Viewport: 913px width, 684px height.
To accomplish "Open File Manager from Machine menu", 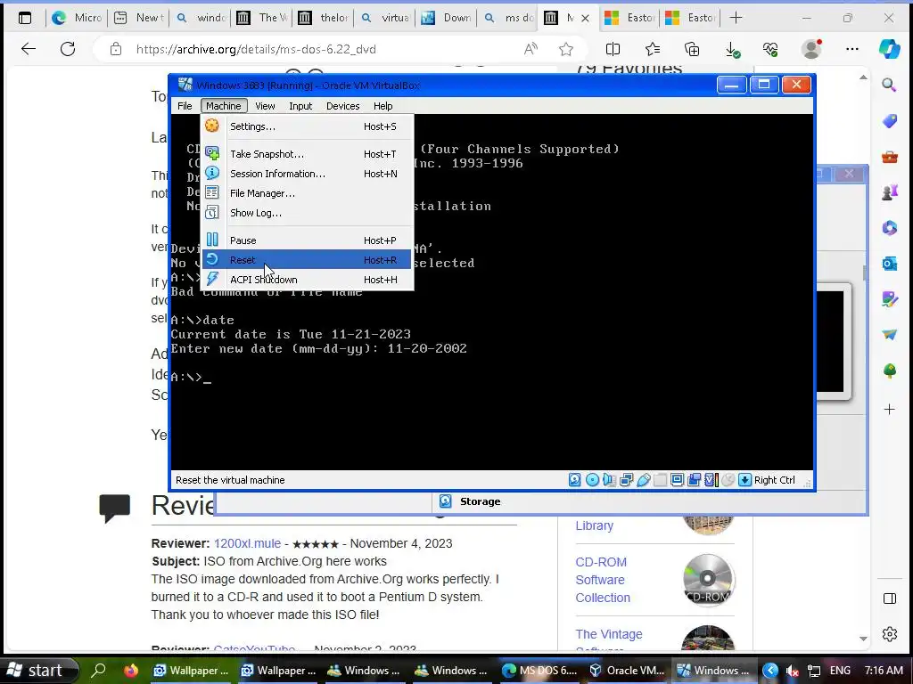I will pyautogui.click(x=307, y=193).
